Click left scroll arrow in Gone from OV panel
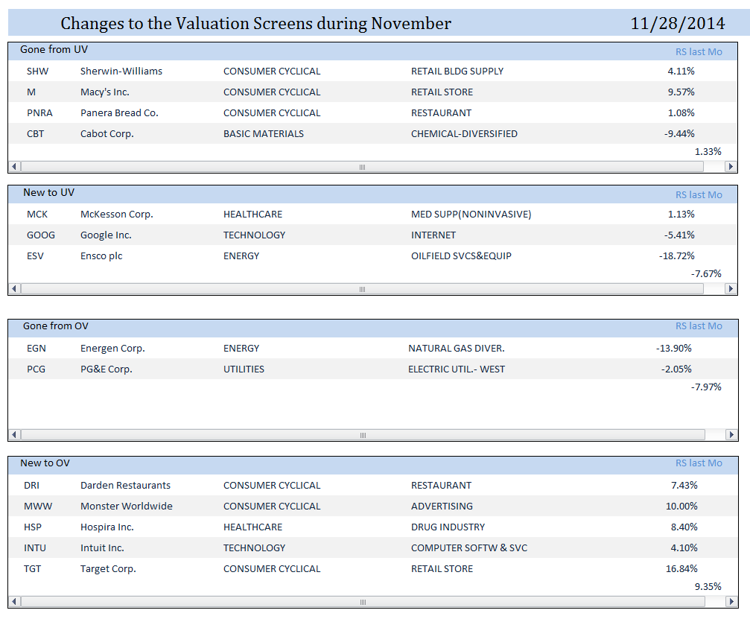The height and width of the screenshot is (619, 750). (x=14, y=434)
